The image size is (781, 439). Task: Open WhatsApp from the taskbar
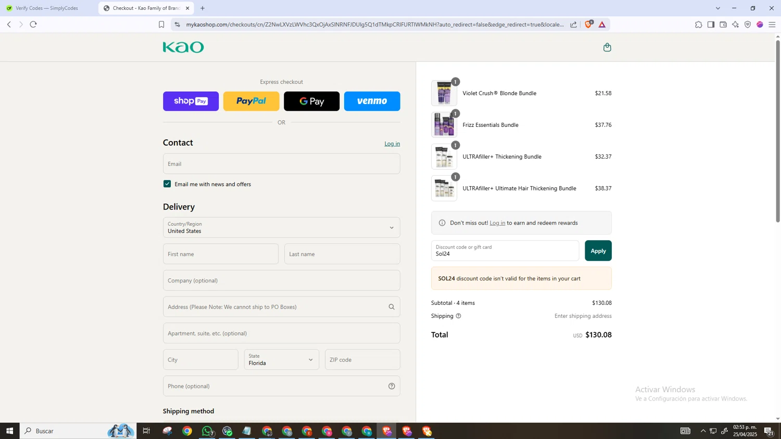207,431
